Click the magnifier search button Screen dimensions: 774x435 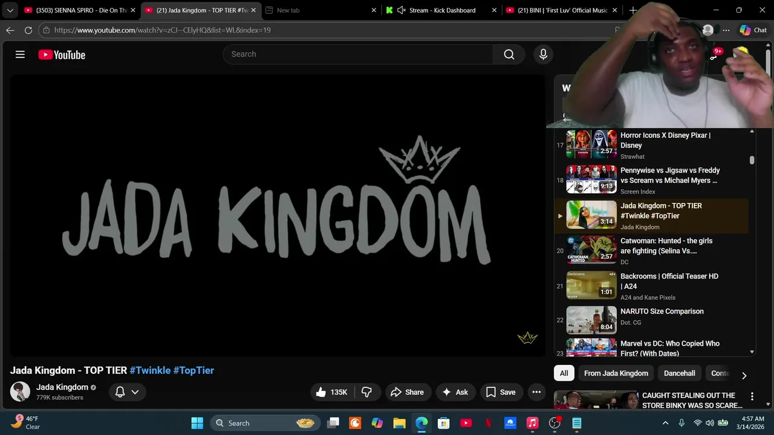pos(509,54)
